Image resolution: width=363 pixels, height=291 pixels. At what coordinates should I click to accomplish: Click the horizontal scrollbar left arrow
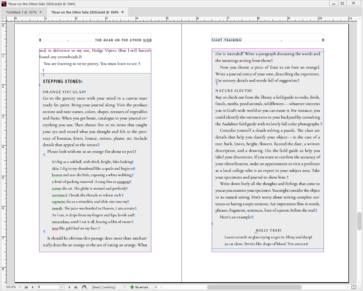click(x=161, y=287)
